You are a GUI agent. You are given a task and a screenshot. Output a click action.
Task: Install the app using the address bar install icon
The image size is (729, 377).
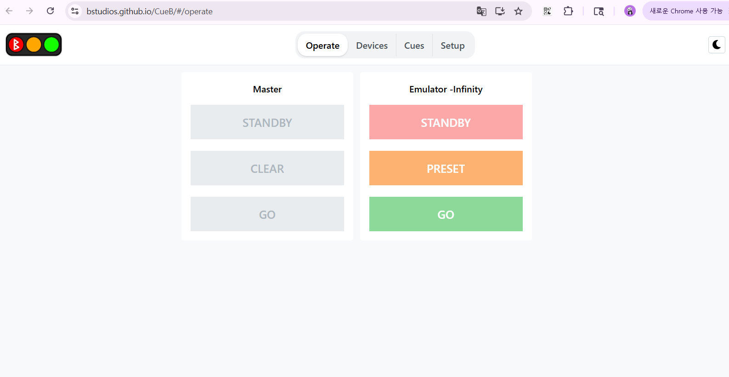500,11
